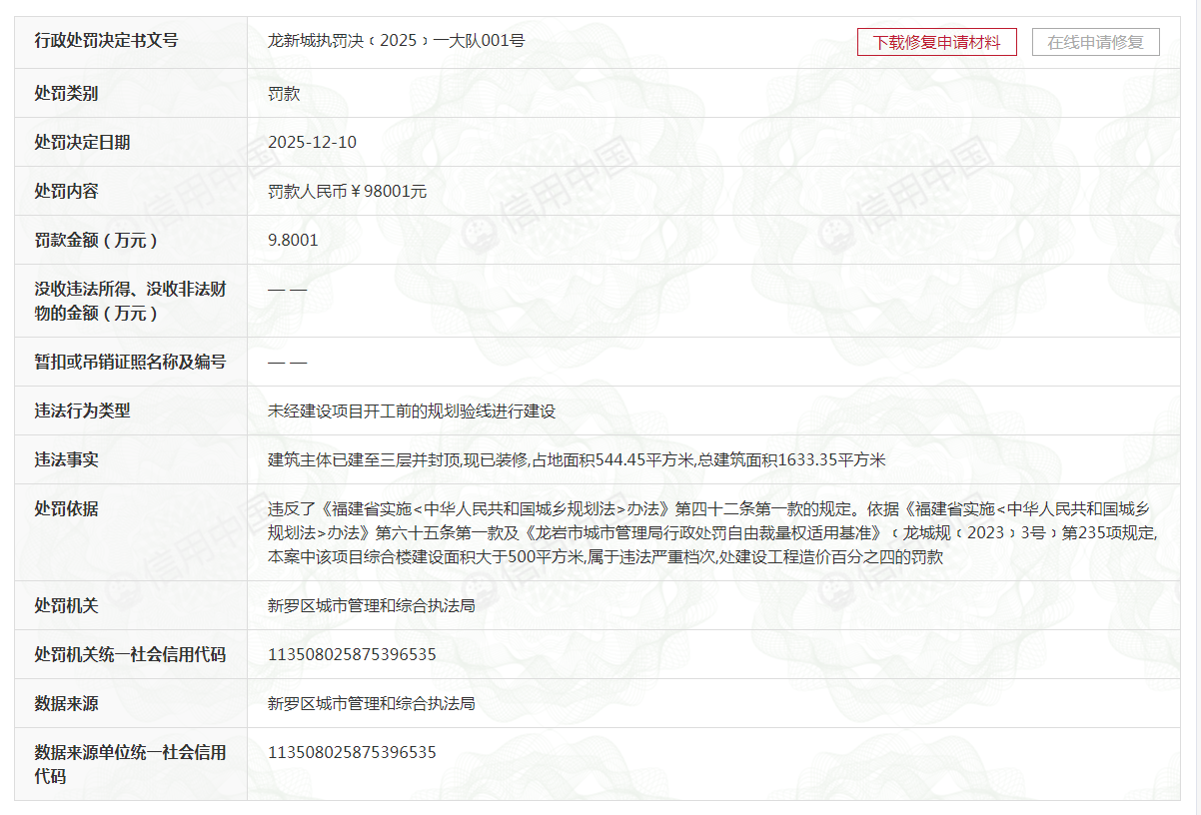Click the 下载修复申请材料 button
This screenshot has height=815, width=1201.
pos(936,42)
